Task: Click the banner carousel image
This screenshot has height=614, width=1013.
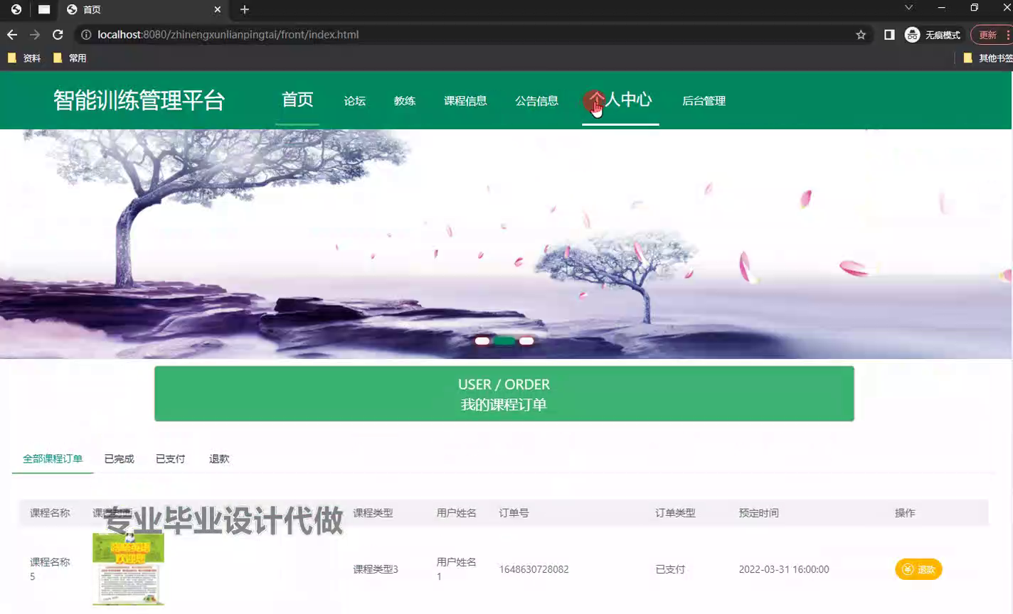Action: (506, 244)
